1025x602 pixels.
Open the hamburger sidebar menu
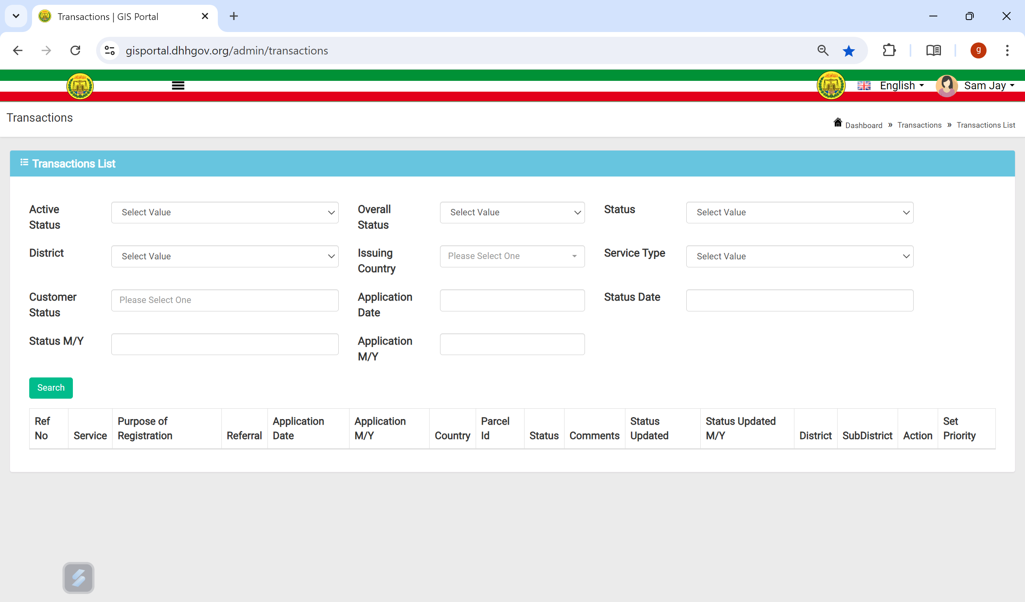point(178,85)
